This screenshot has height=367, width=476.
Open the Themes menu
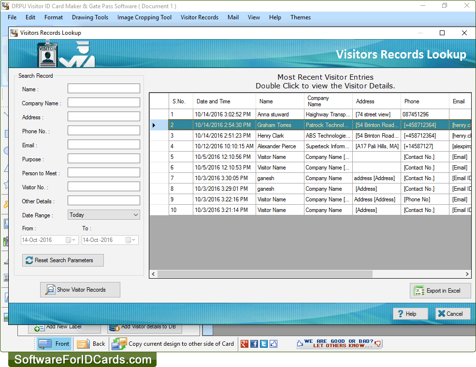pyautogui.click(x=301, y=17)
